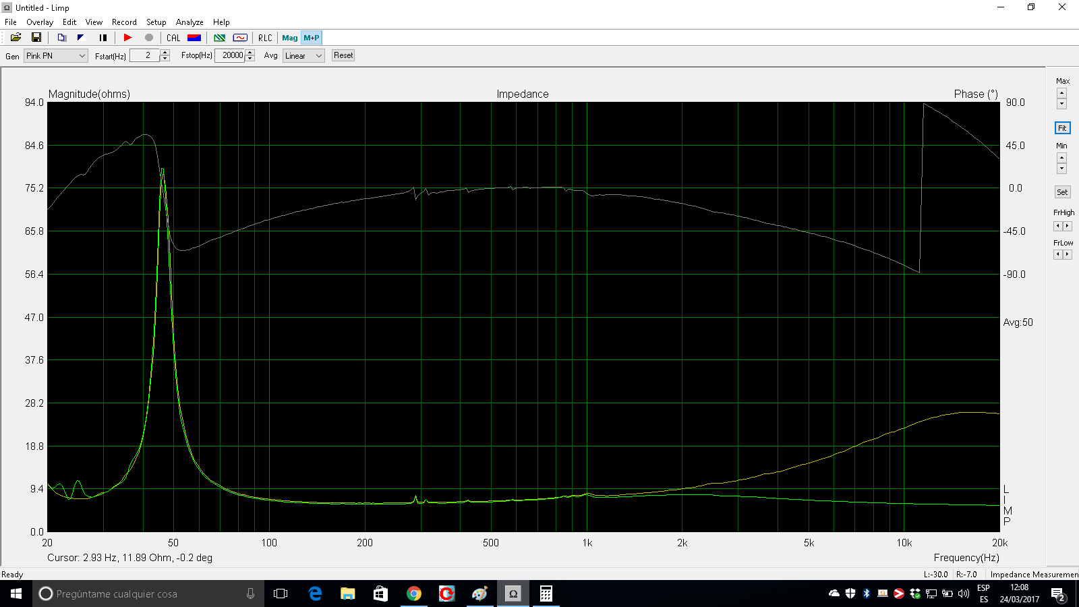
Task: Open calibration with the CAL toolbar button
Action: (x=173, y=38)
